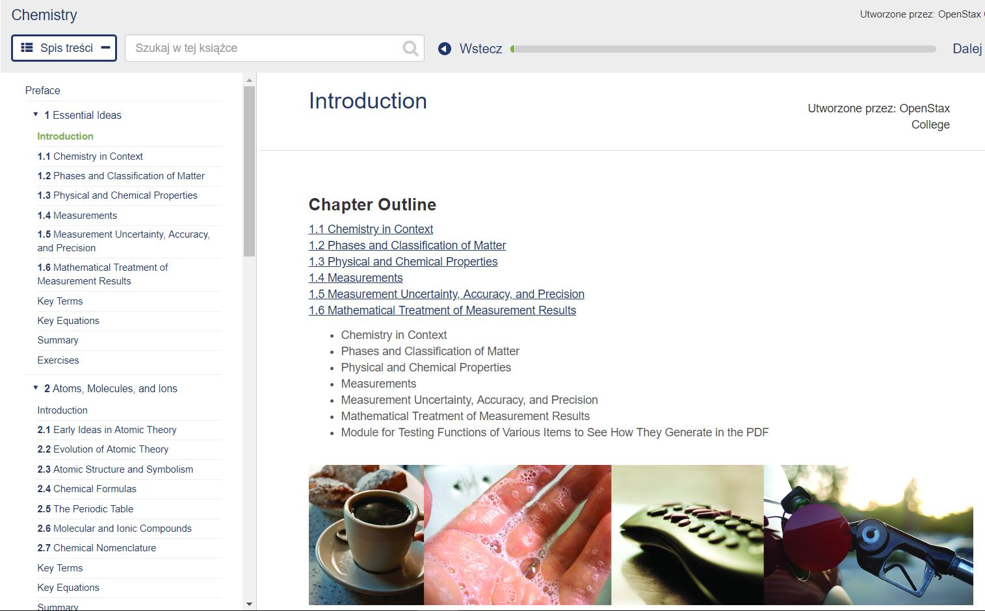Image resolution: width=985 pixels, height=611 pixels.
Task: Follow the 1.6 Mathematical Treatment outline link
Action: click(x=442, y=310)
